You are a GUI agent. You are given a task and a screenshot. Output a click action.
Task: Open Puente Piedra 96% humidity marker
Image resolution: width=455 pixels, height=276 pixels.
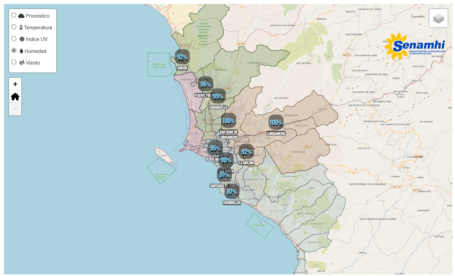tap(205, 84)
